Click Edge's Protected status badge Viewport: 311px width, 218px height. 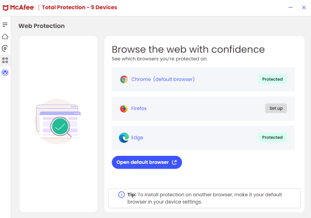(x=272, y=138)
